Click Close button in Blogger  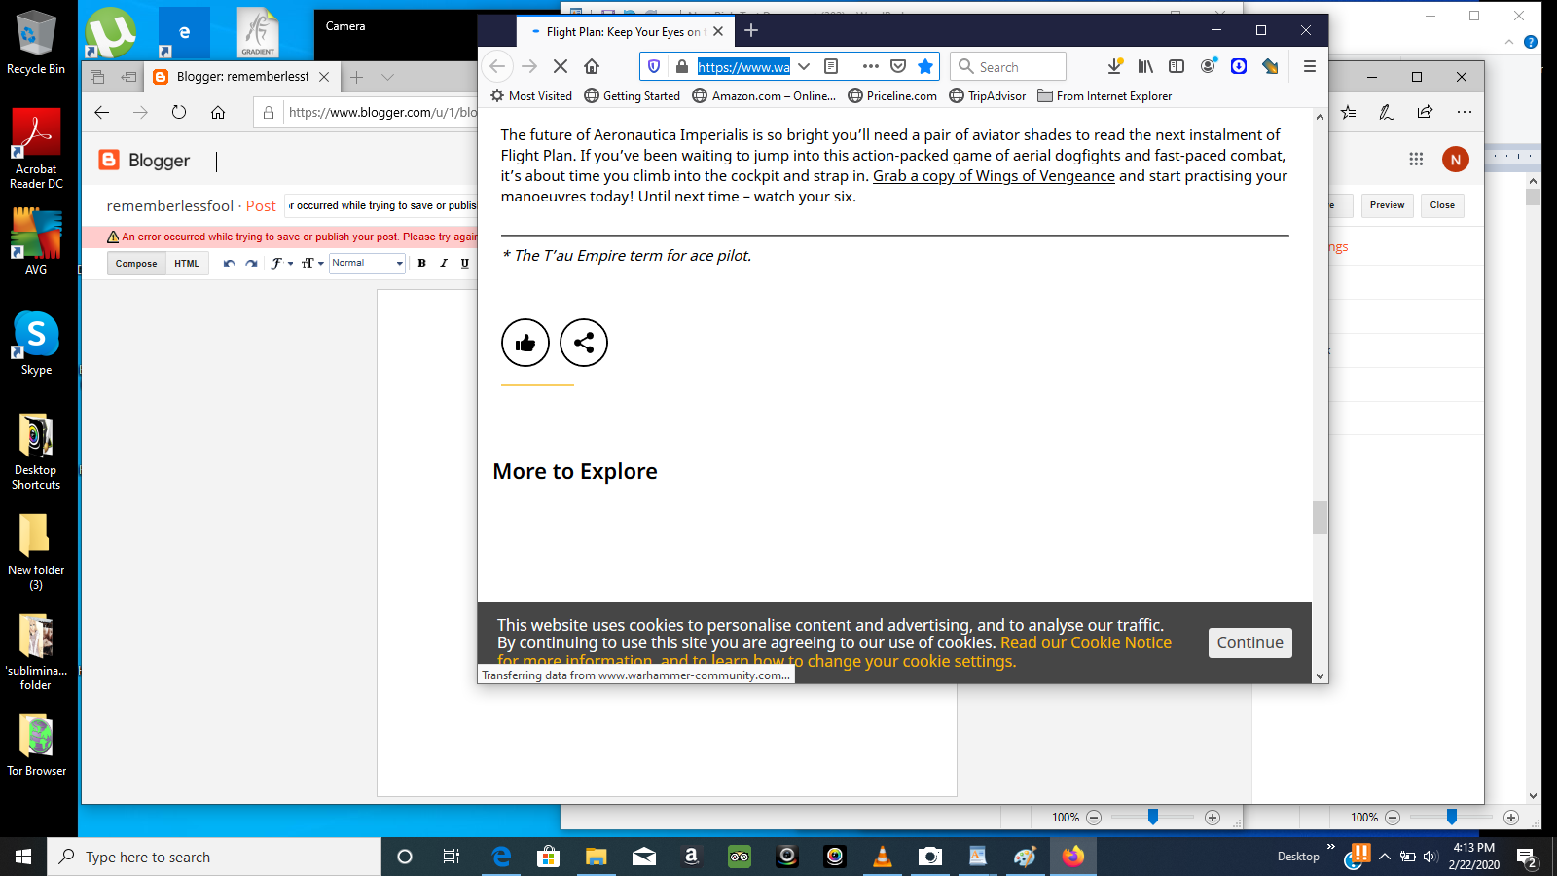click(1442, 205)
